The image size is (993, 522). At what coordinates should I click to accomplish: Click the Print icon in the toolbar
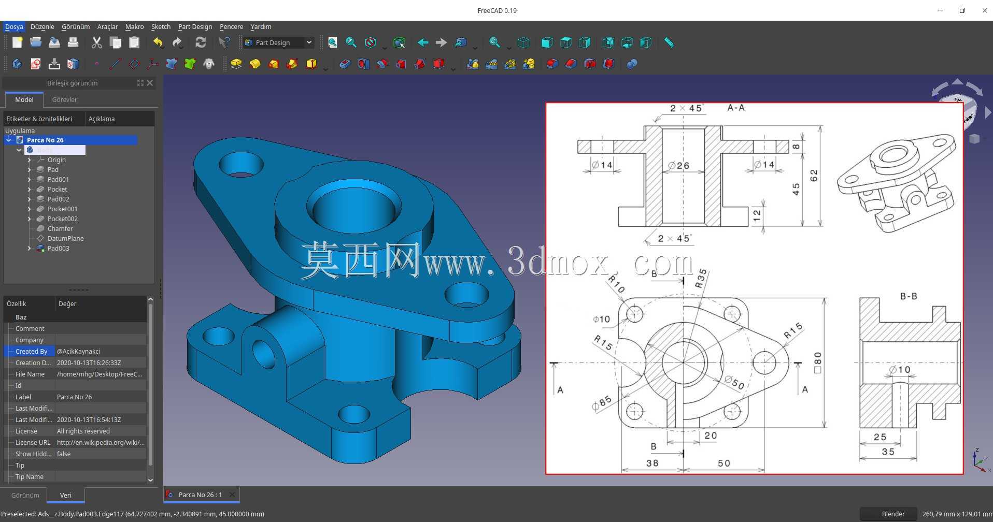[x=73, y=42]
